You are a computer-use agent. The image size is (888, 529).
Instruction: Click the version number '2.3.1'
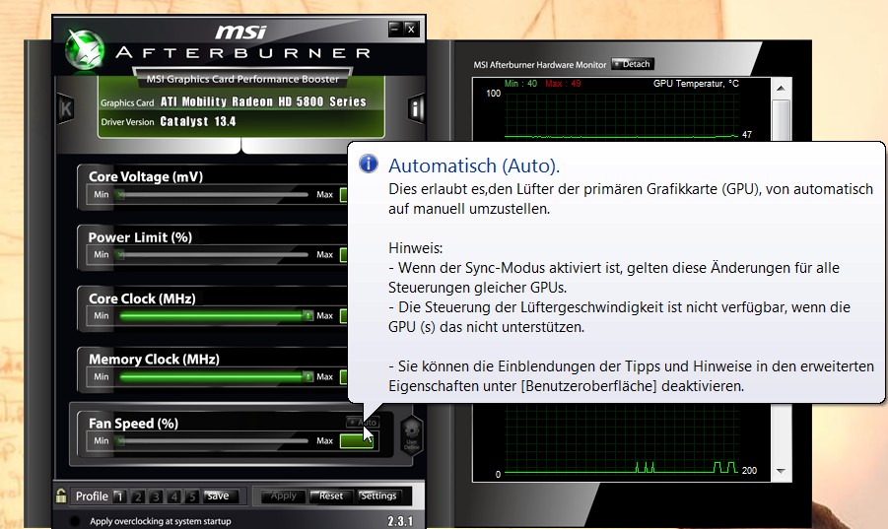pyautogui.click(x=400, y=521)
